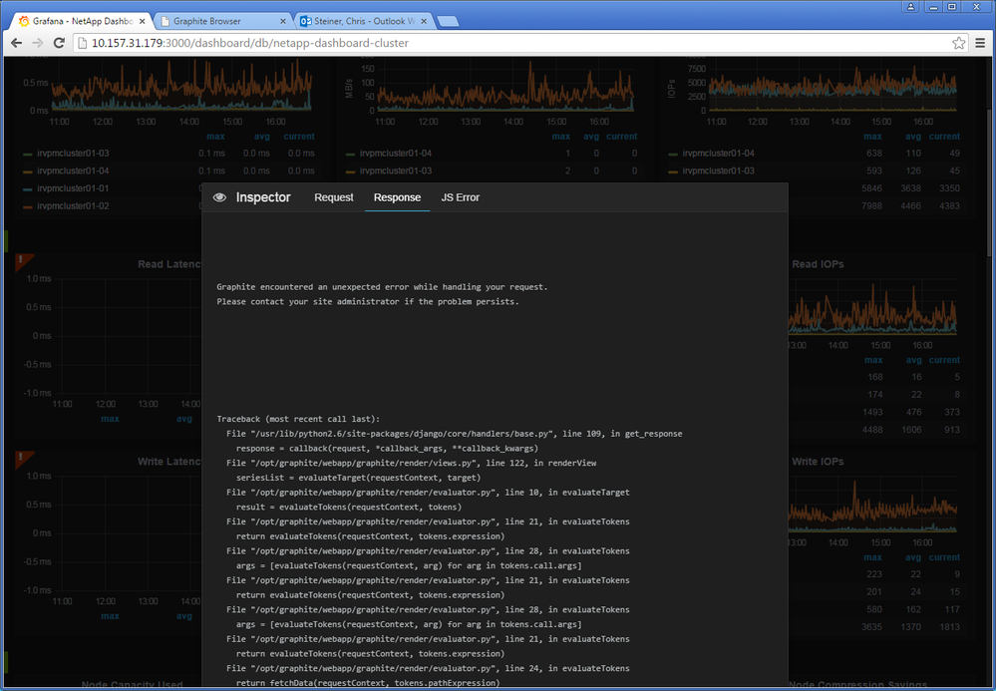
Task: Open the Inspector JS Error tab
Action: 460,197
